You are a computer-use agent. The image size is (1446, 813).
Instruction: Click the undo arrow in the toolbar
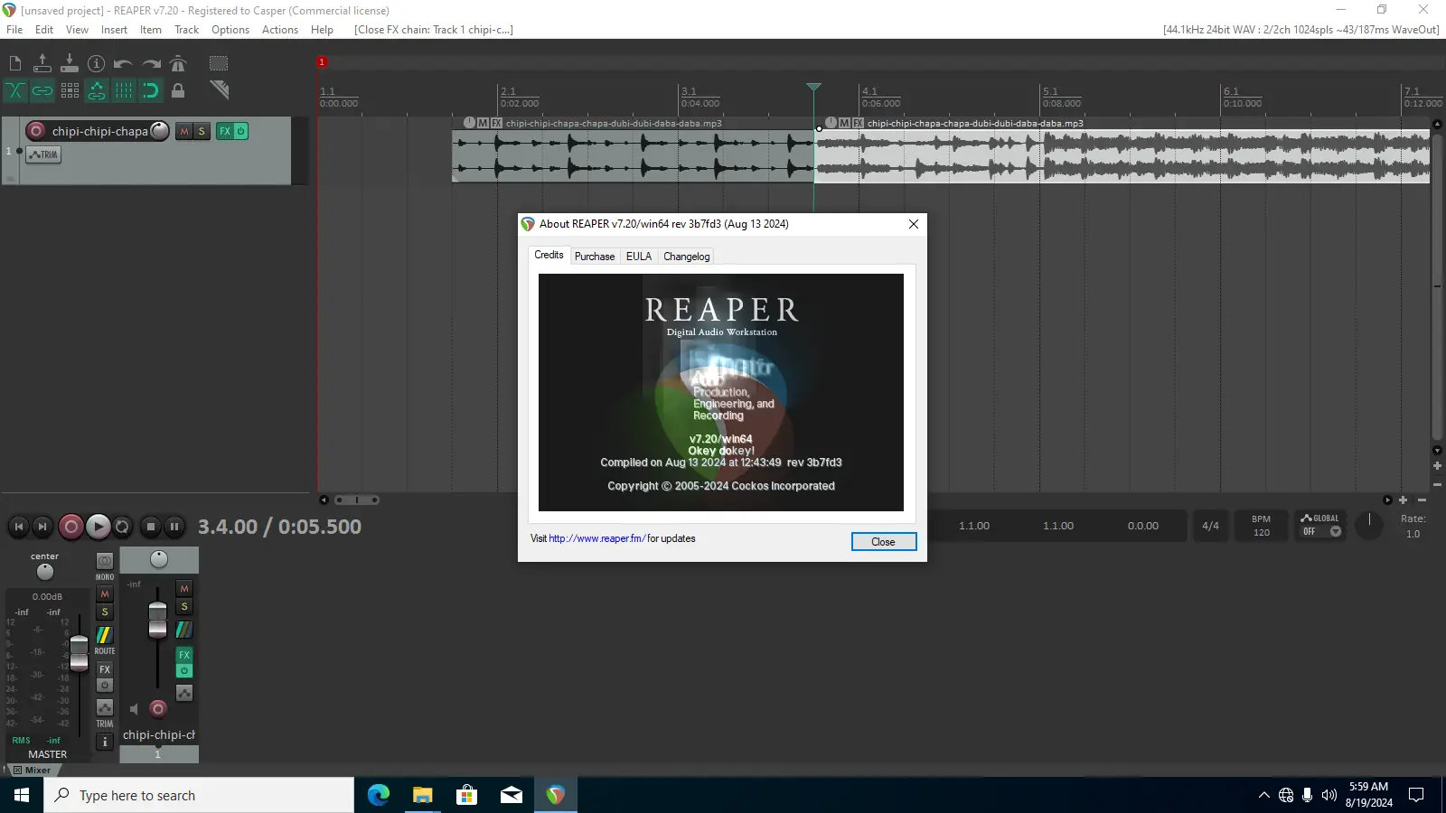[124, 63]
